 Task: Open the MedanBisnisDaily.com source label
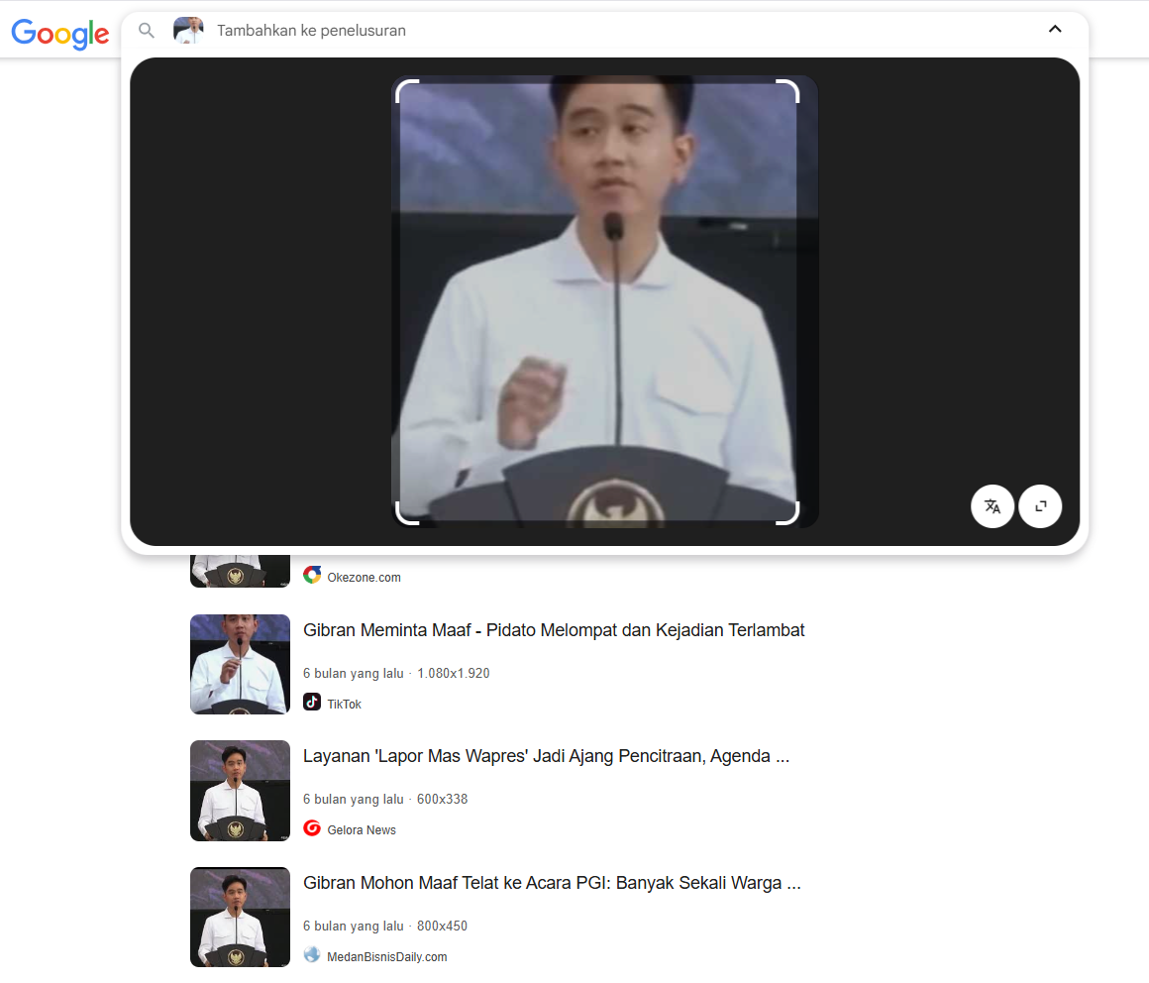click(x=387, y=957)
